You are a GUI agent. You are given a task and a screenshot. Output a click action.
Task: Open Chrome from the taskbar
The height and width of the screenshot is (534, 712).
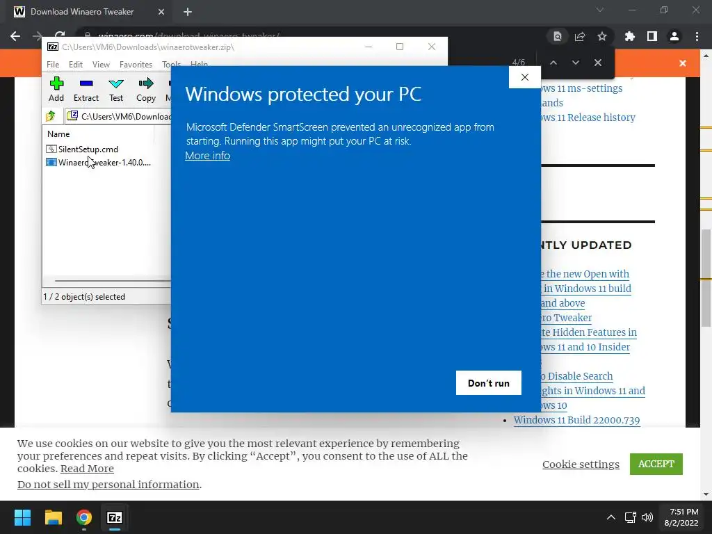(x=84, y=517)
